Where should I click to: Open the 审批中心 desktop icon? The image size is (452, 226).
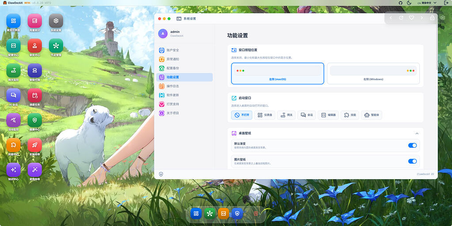(x=34, y=46)
